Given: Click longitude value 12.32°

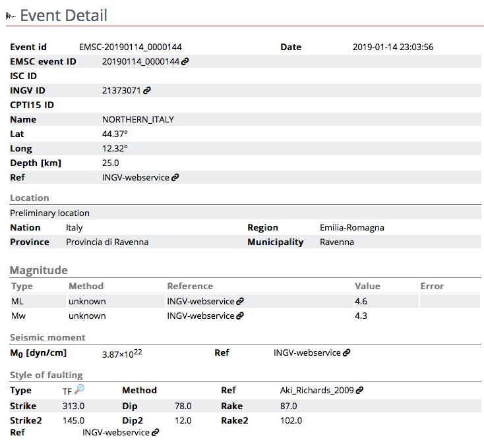Looking at the screenshot, I should click(x=115, y=149).
